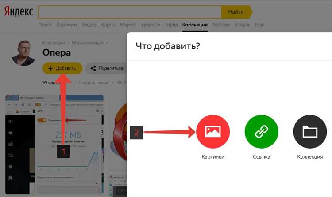The height and width of the screenshot is (197, 332).
Task: Open the Новости tab
Action: point(151,25)
